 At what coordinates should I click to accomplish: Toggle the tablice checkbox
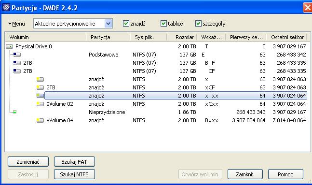coord(163,24)
